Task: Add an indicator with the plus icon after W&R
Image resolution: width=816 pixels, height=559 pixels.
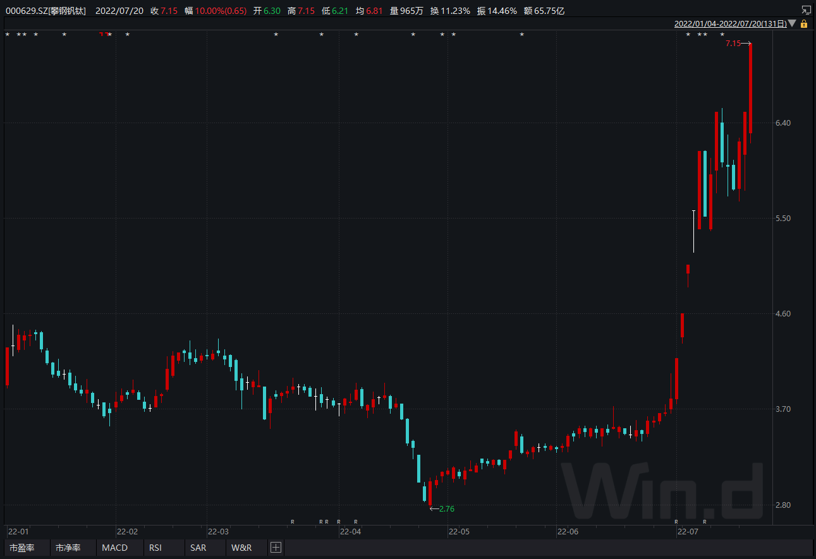Action: tap(276, 548)
